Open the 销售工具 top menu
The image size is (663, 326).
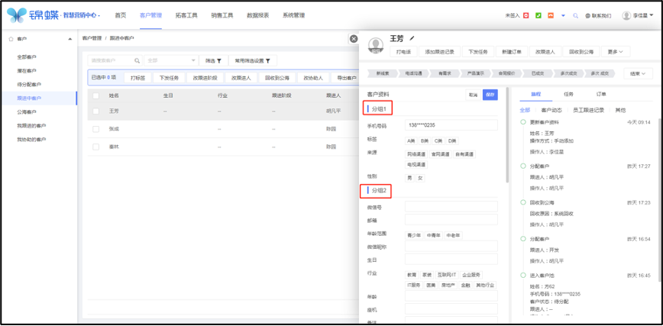pos(222,15)
